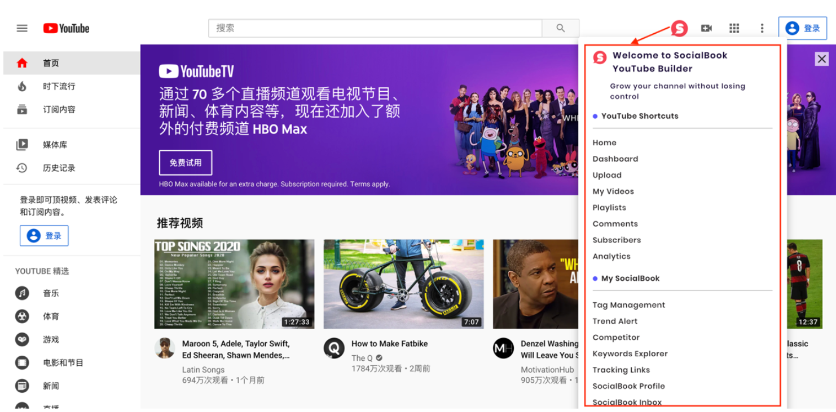
Task: Open the YouTube apps grid icon
Action: pos(734,28)
